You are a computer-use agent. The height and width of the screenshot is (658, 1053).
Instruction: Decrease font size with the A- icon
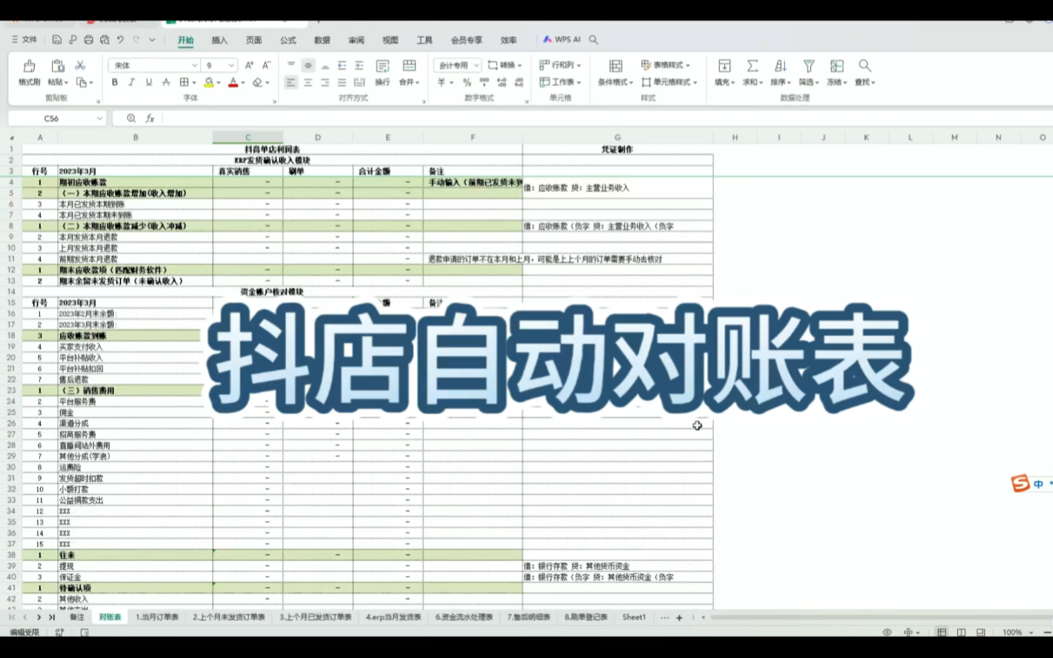(266, 65)
